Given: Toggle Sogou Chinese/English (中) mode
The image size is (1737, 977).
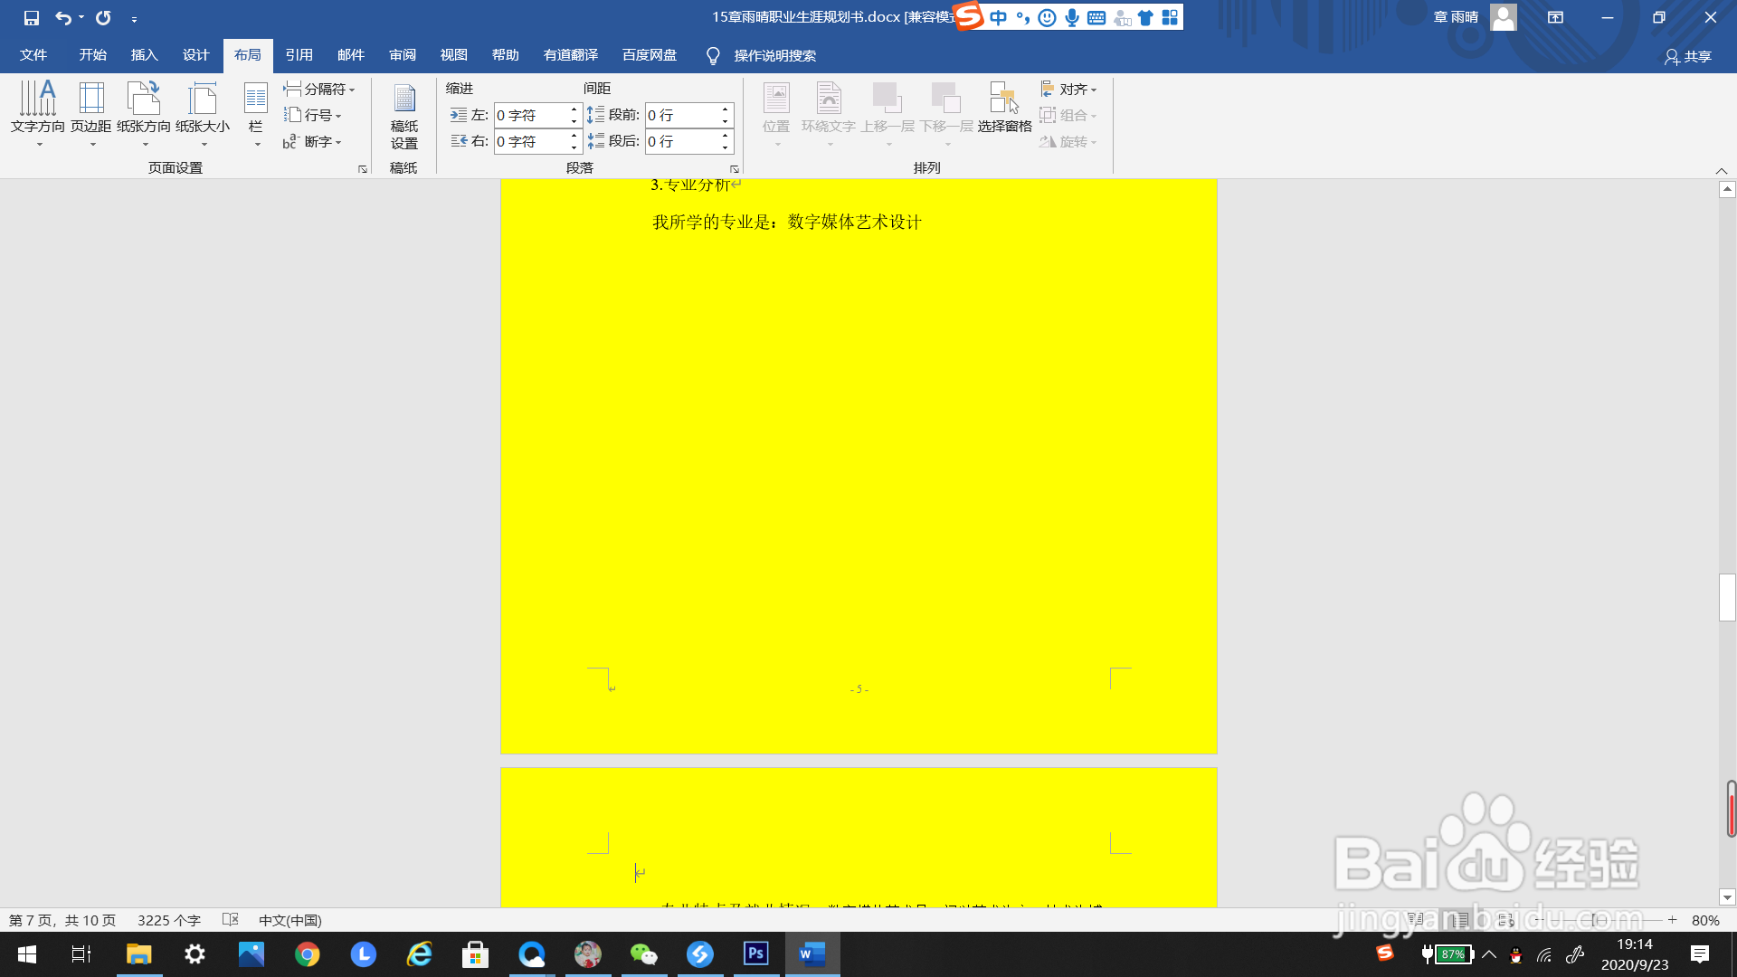Looking at the screenshot, I should pos(998,17).
